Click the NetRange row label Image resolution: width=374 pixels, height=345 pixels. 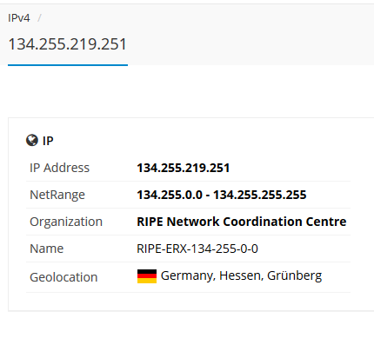57,195
